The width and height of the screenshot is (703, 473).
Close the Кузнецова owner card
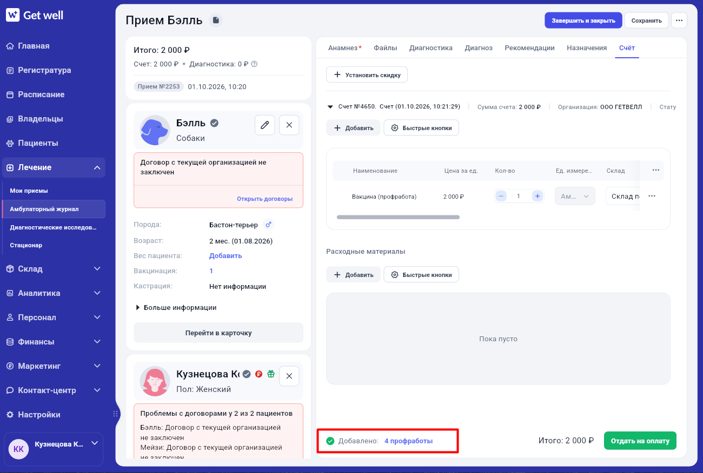click(289, 376)
